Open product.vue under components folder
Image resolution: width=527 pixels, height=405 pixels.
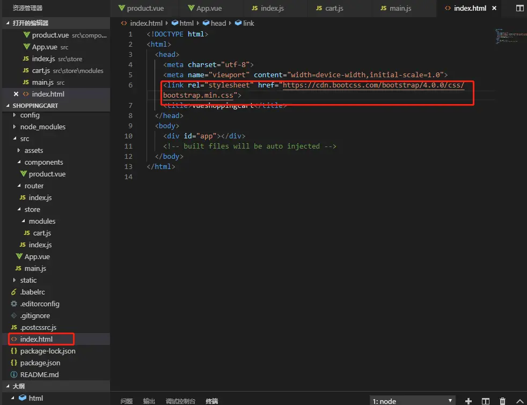click(56, 174)
